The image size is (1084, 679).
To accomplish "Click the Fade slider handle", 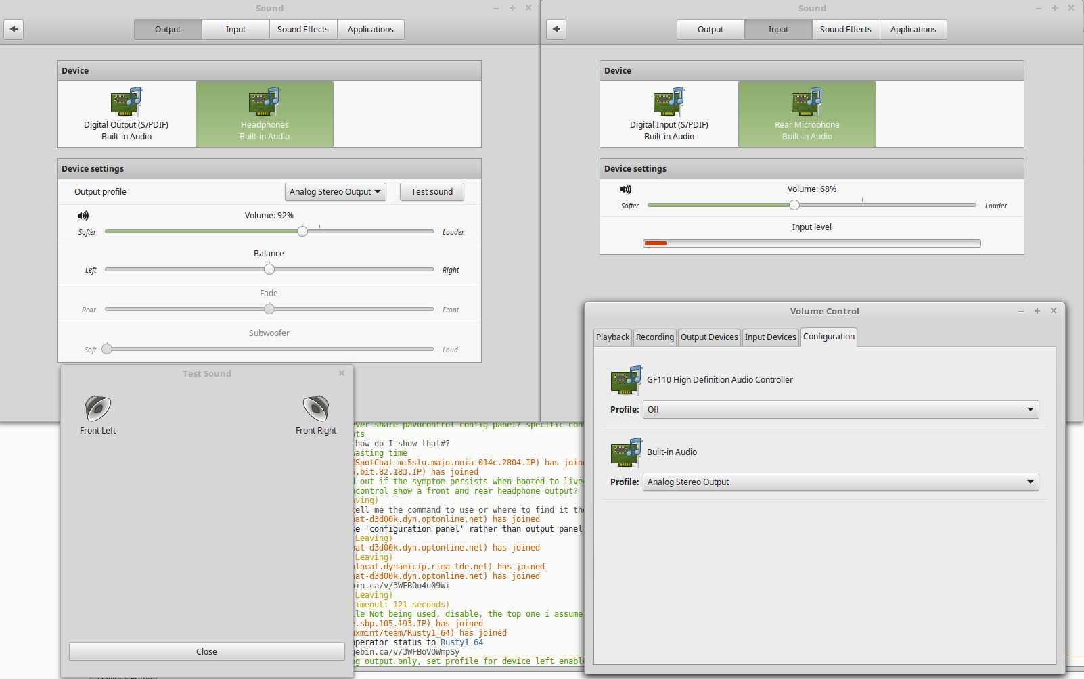I will (269, 309).
